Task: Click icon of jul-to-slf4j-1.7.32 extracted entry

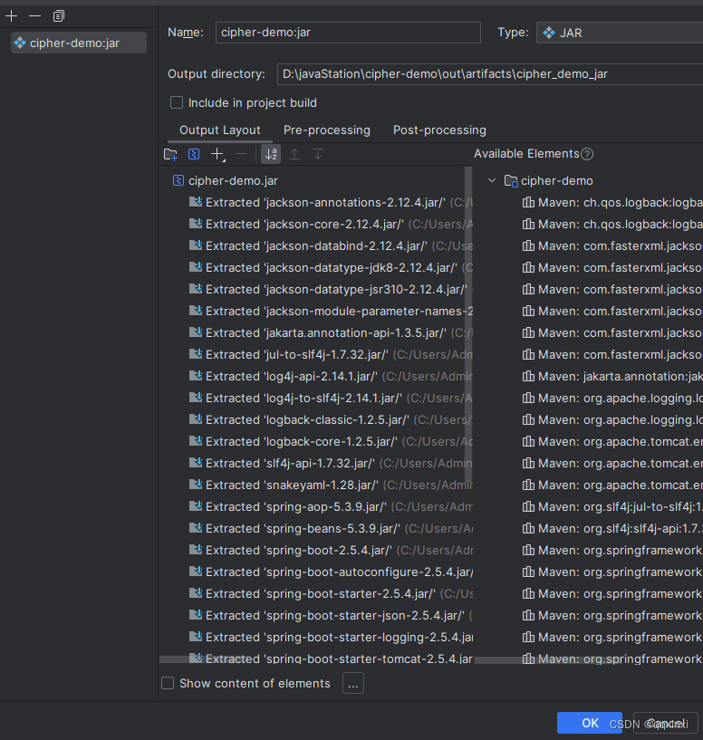Action: [196, 354]
